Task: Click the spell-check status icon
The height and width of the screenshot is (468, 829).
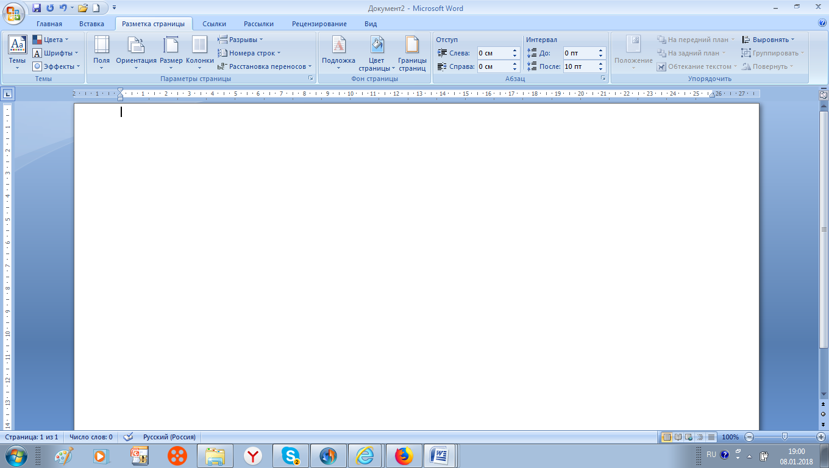Action: pos(128,437)
